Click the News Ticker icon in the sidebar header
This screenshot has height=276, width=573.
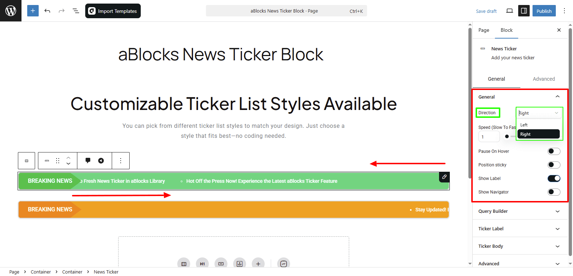pyautogui.click(x=483, y=49)
